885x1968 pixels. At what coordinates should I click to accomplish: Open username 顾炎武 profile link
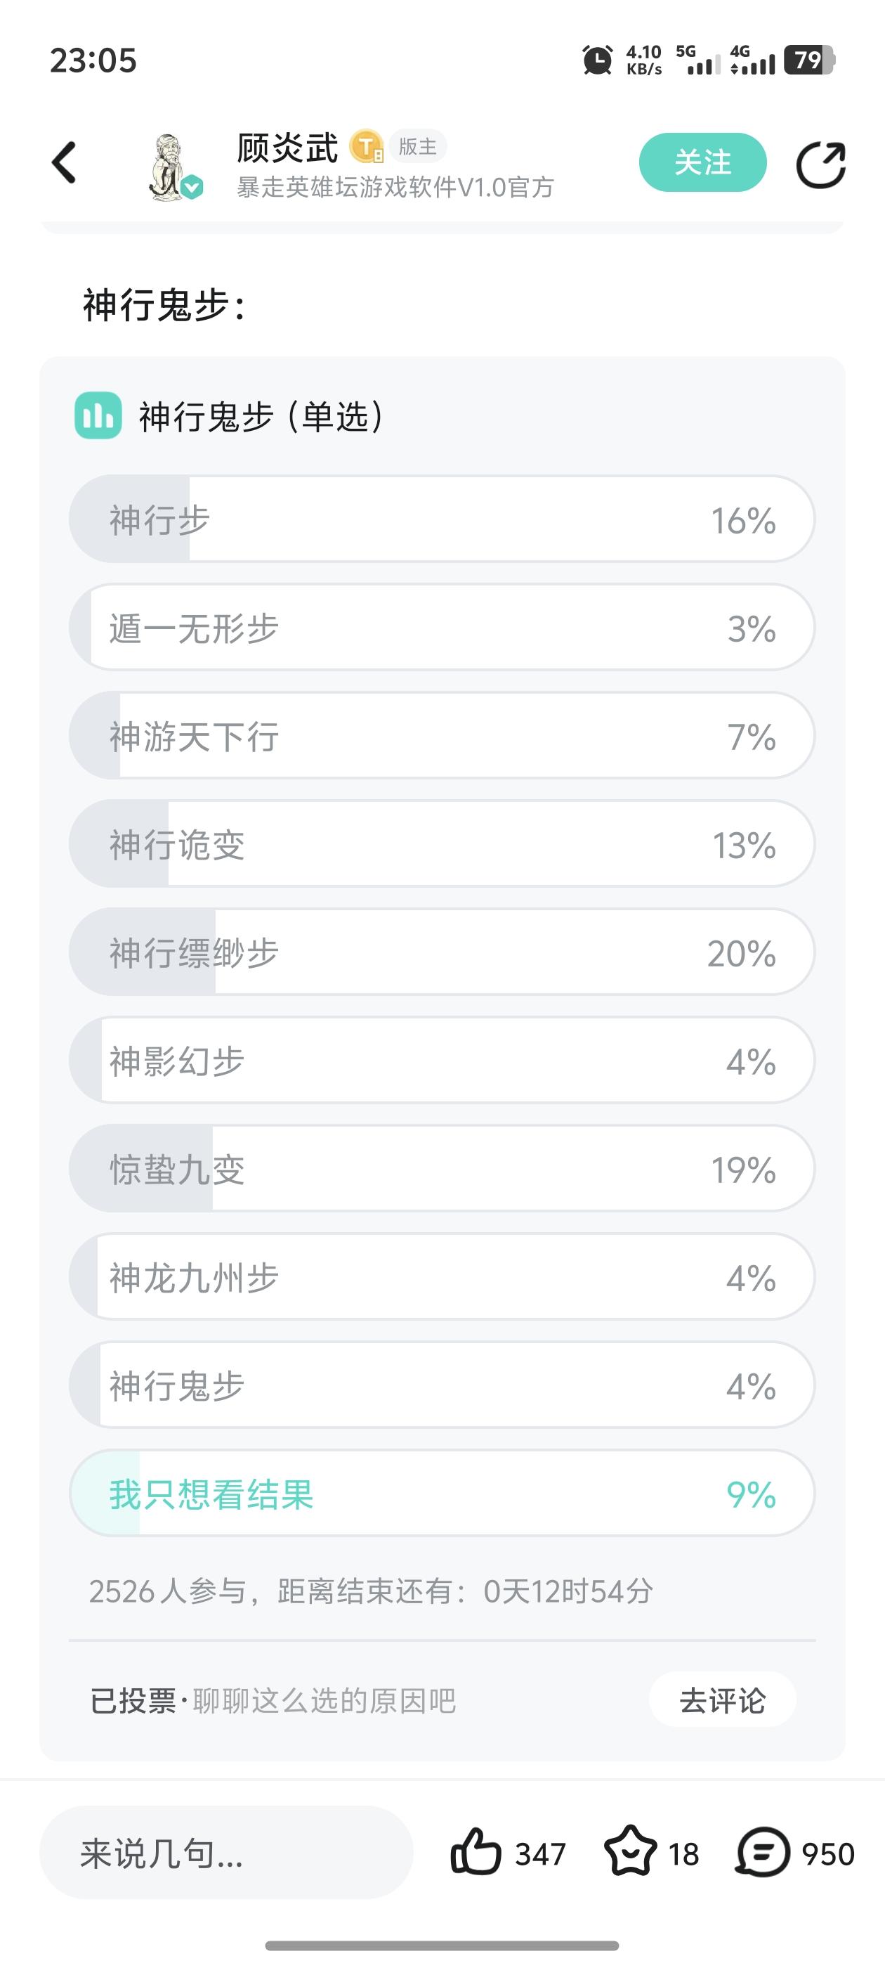click(x=287, y=148)
